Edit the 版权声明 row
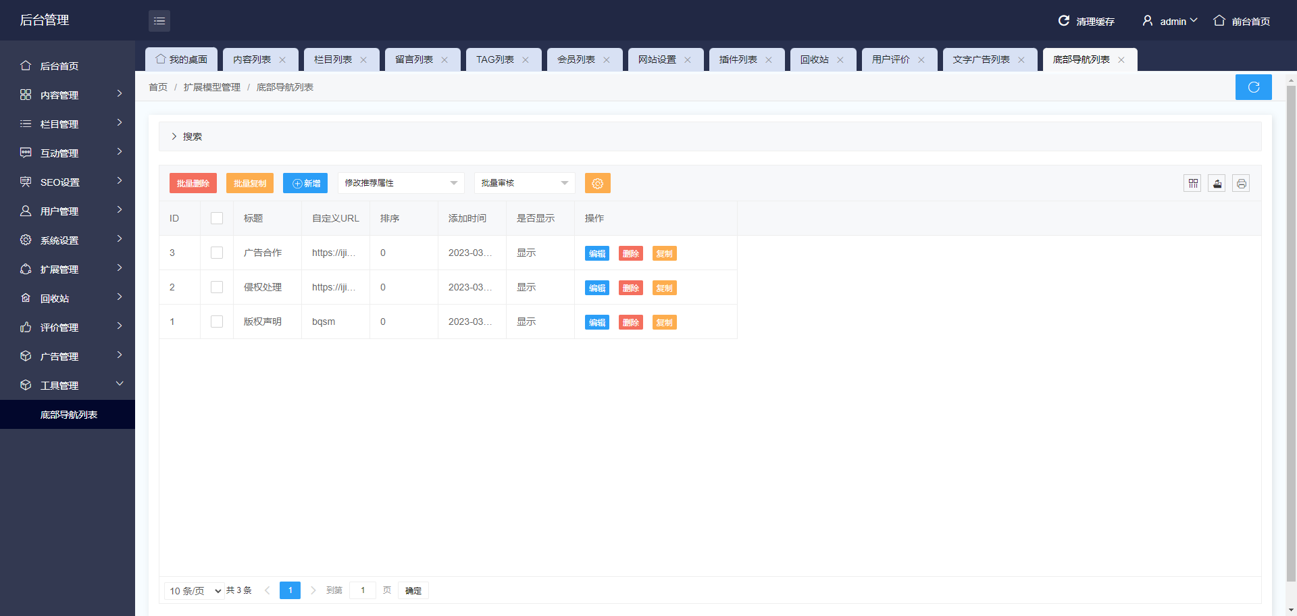 [597, 322]
